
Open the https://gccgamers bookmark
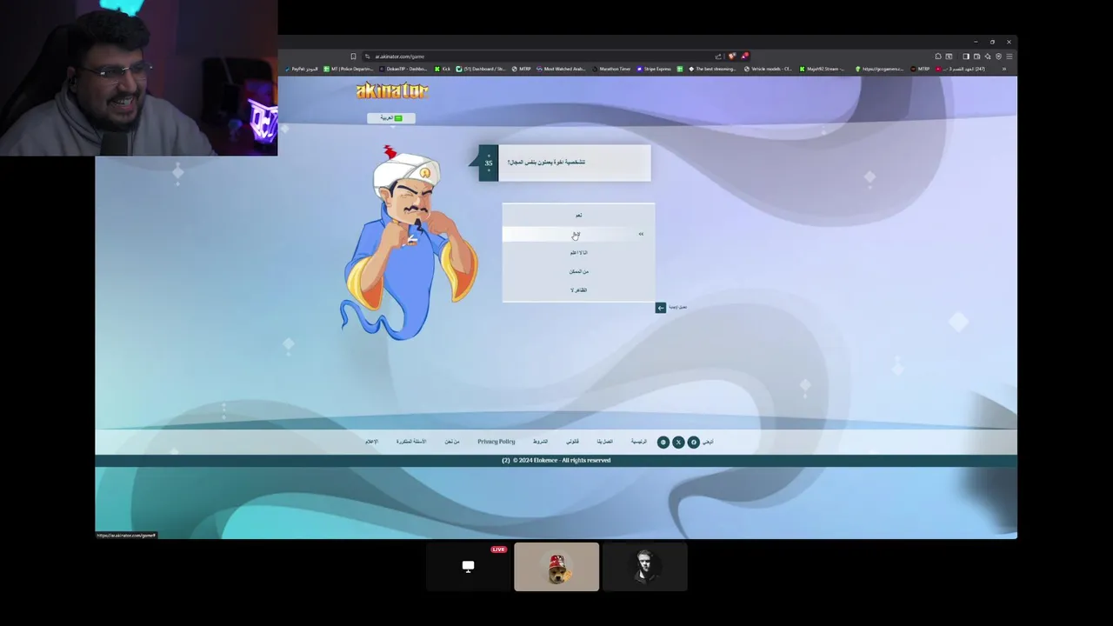coord(879,69)
